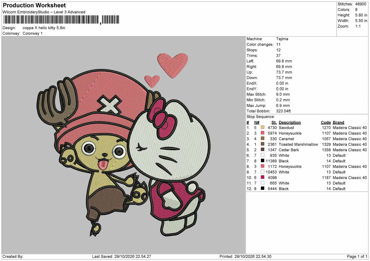Image resolution: width=370 pixels, height=261 pixels.
Task: Click the stitch count value 48900
Action: click(361, 4)
